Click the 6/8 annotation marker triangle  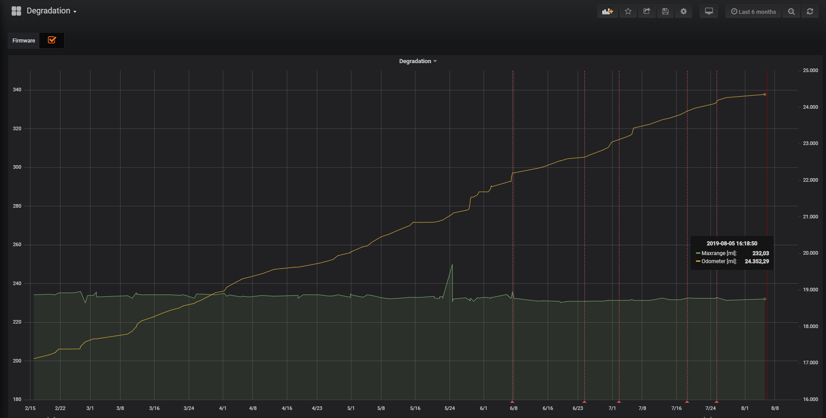512,401
